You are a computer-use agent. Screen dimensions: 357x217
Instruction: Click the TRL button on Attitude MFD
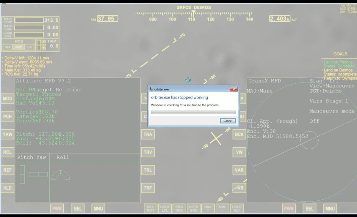coord(148,170)
